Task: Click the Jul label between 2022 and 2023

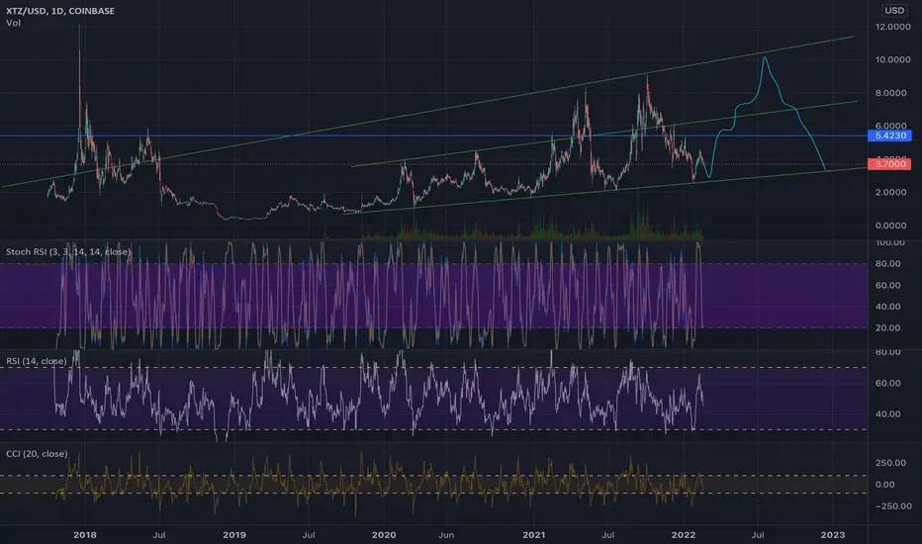Action: (758, 534)
